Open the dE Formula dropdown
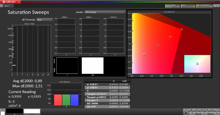The height and width of the screenshot is (115, 220). [45, 19]
